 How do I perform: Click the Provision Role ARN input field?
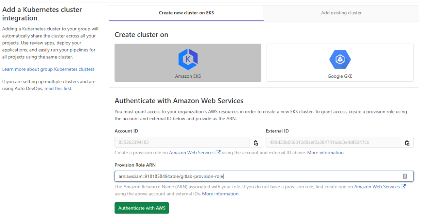click(x=264, y=176)
